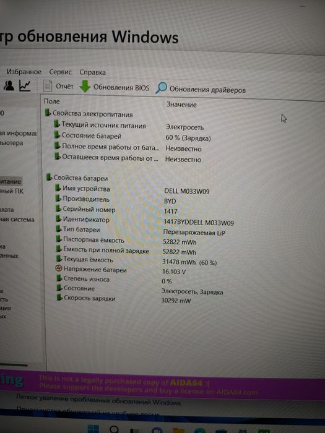Click value 1417BYDDELL M033W09

(199, 222)
